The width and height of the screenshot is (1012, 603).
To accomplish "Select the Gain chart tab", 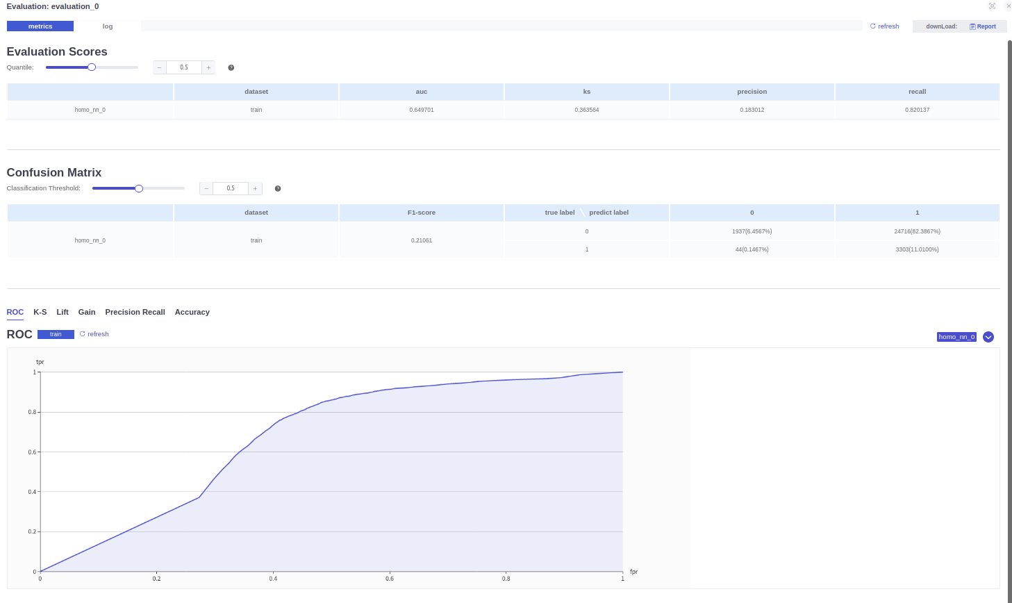I will [87, 312].
